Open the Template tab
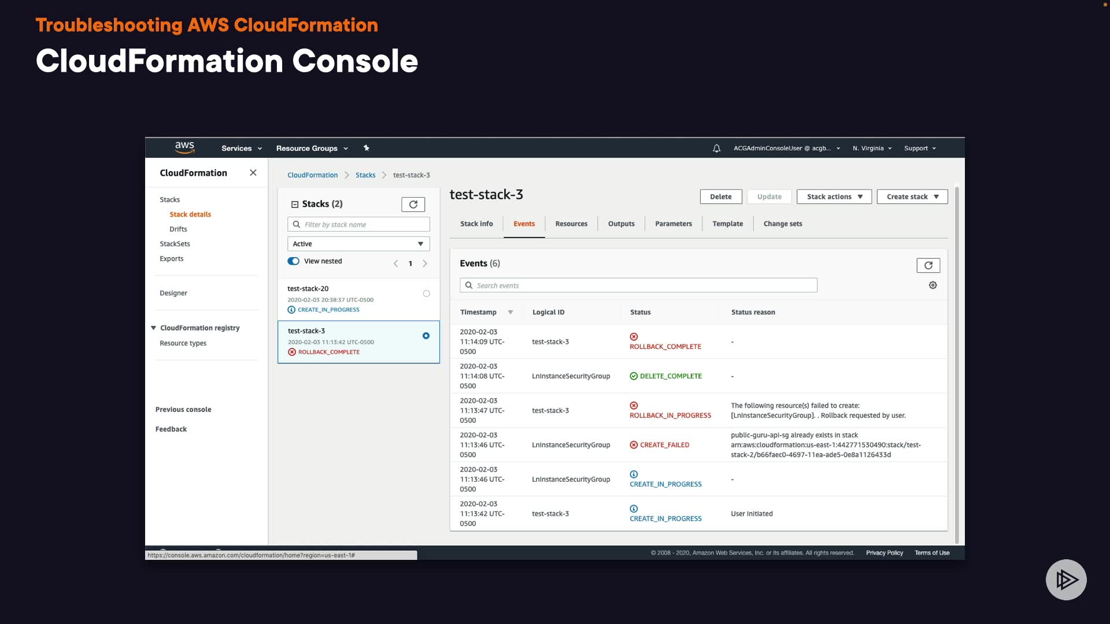This screenshot has width=1110, height=624. click(727, 224)
